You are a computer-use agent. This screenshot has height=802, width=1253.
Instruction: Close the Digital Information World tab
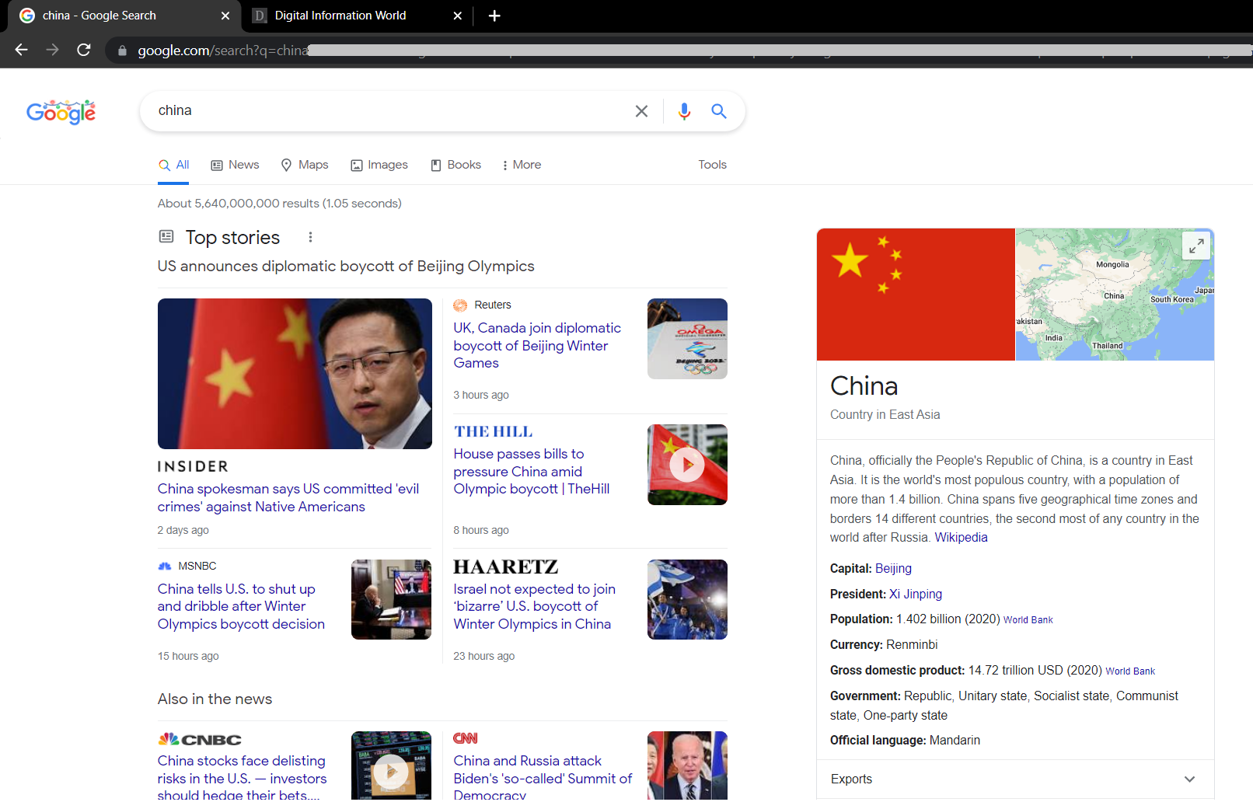pyautogui.click(x=458, y=16)
